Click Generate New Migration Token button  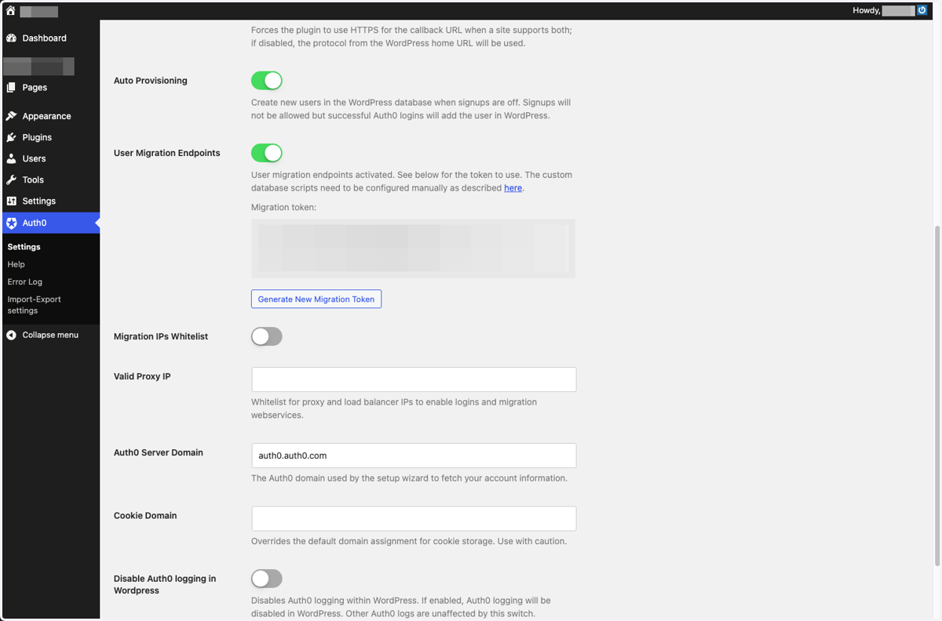(316, 299)
